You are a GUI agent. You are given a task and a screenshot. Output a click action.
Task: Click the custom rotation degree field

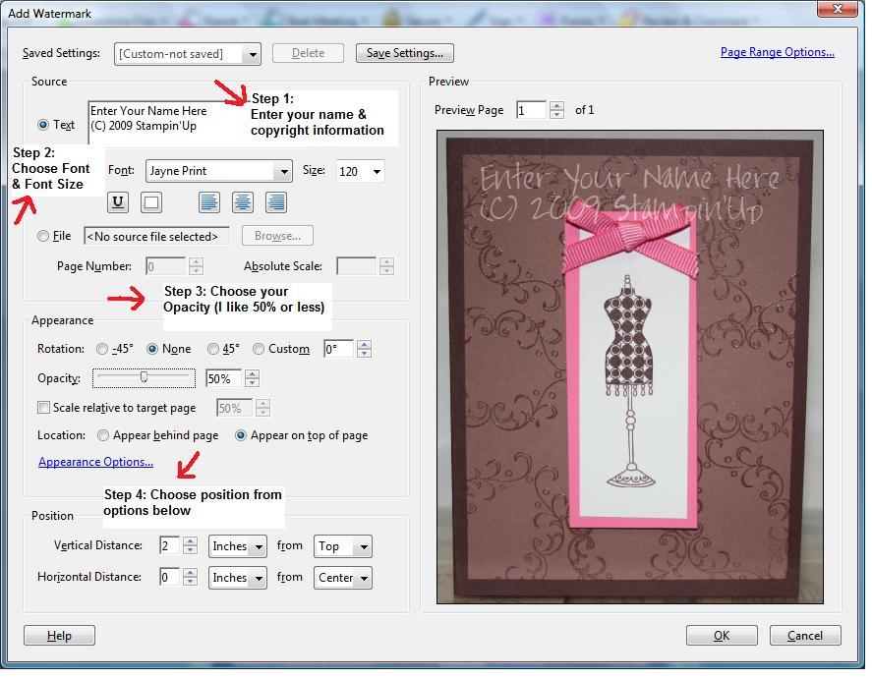[x=339, y=350]
